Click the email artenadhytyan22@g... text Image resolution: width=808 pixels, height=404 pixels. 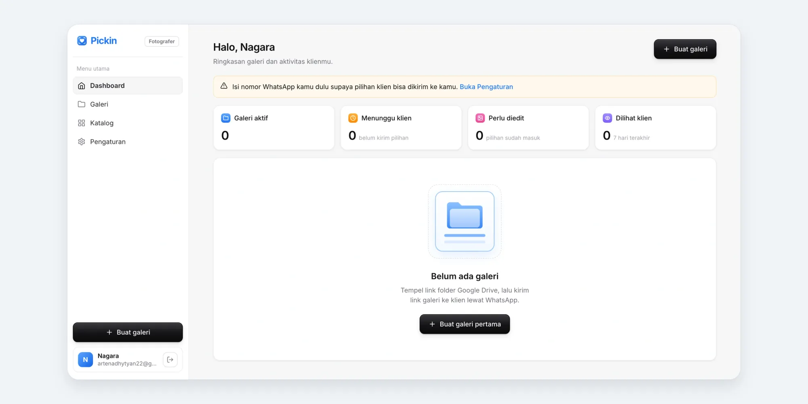127,364
